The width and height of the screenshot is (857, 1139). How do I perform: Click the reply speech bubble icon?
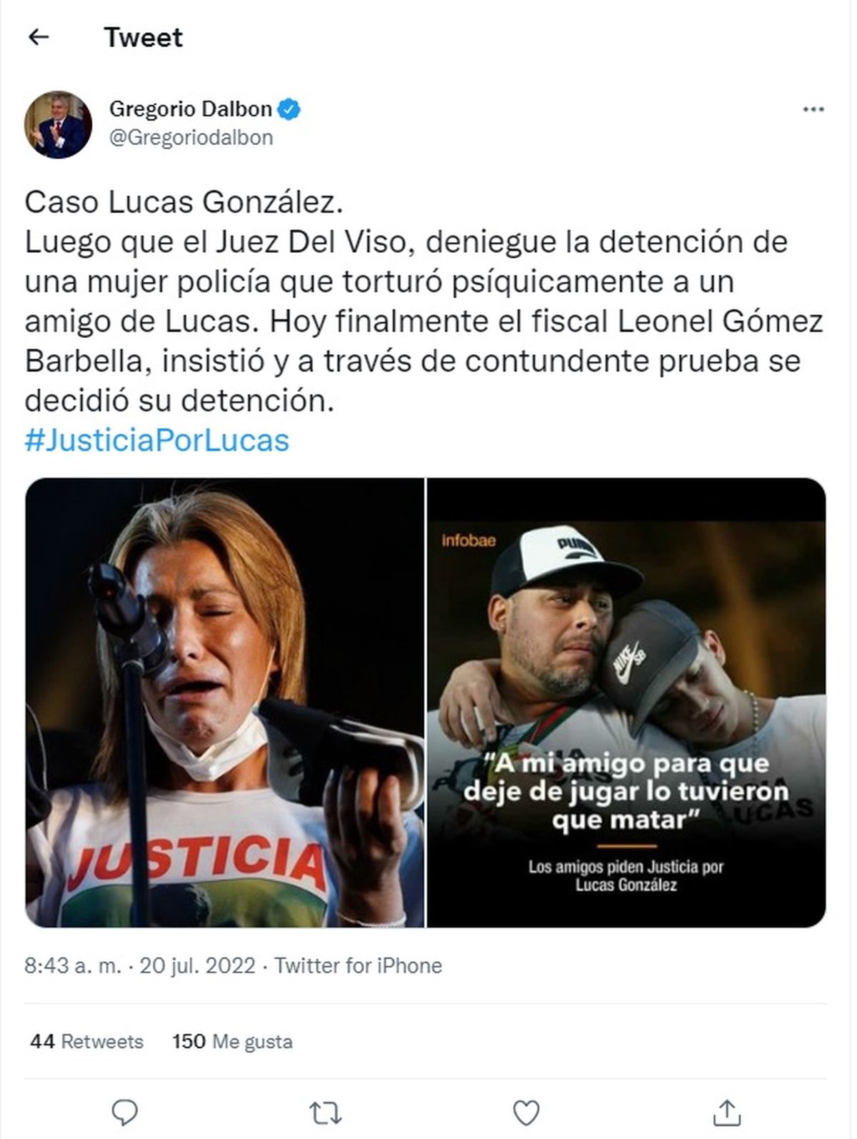pos(126,1112)
